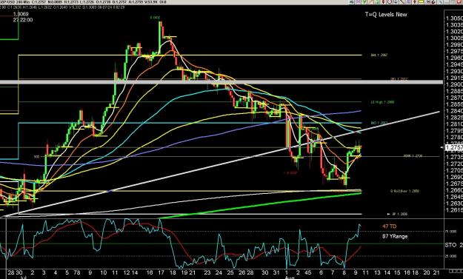The width and height of the screenshot is (463, 279).
Task: Click the 1.2840 price scale label
Action: click(454, 111)
